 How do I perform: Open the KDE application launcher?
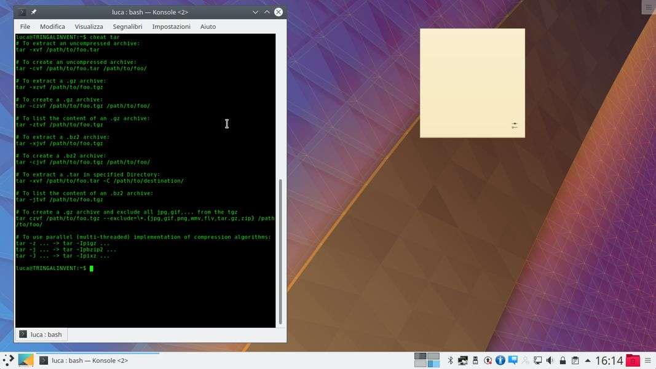pyautogui.click(x=9, y=360)
